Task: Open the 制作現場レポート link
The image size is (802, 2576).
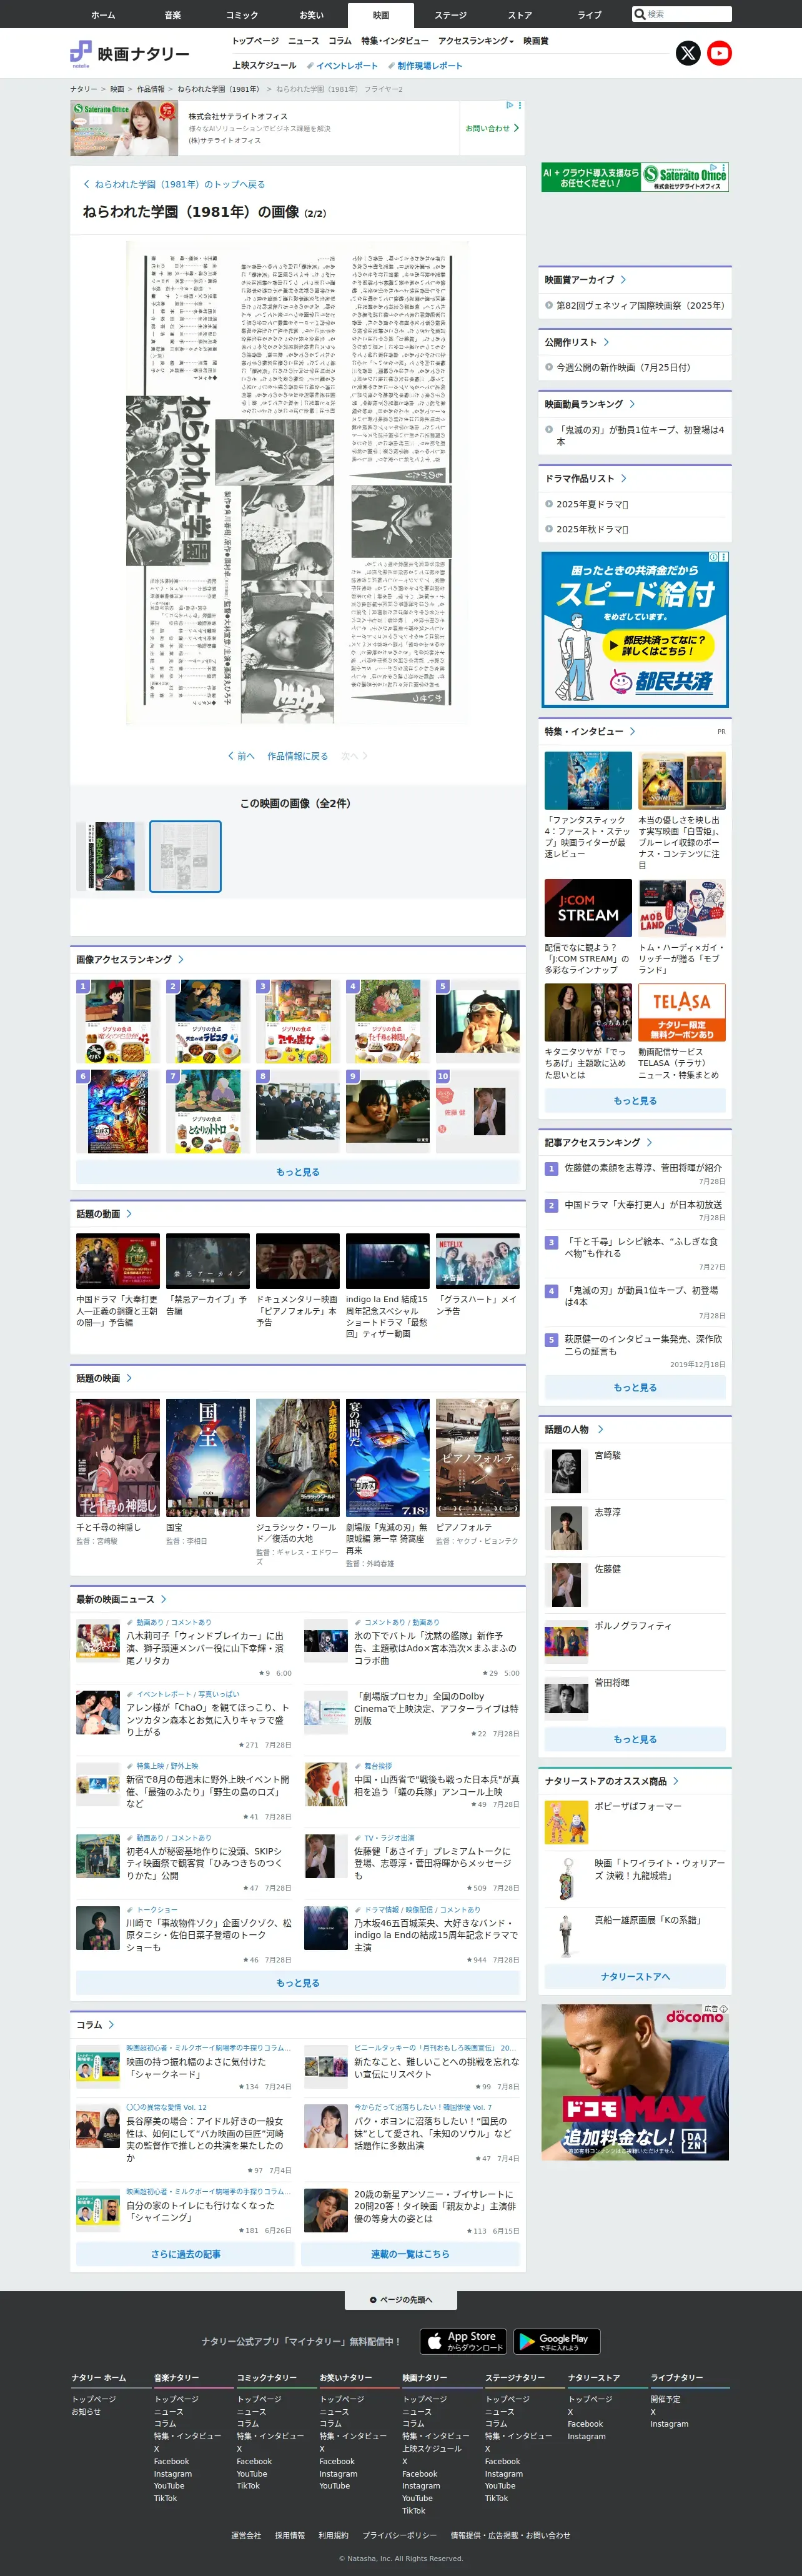Action: pyautogui.click(x=426, y=65)
